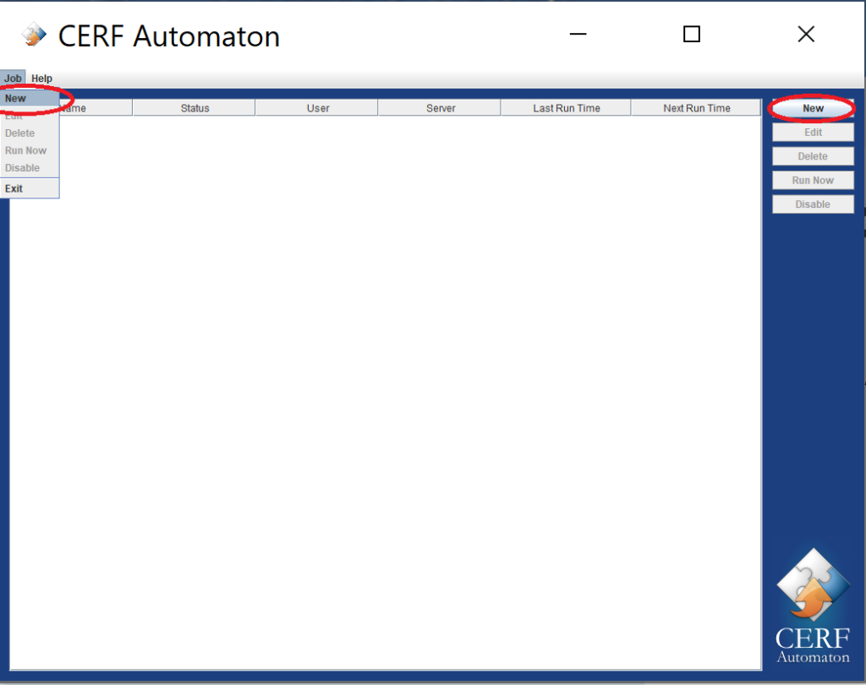Select Run Now in the Job dropdown menu
Image resolution: width=866 pixels, height=685 pixels.
[25, 150]
